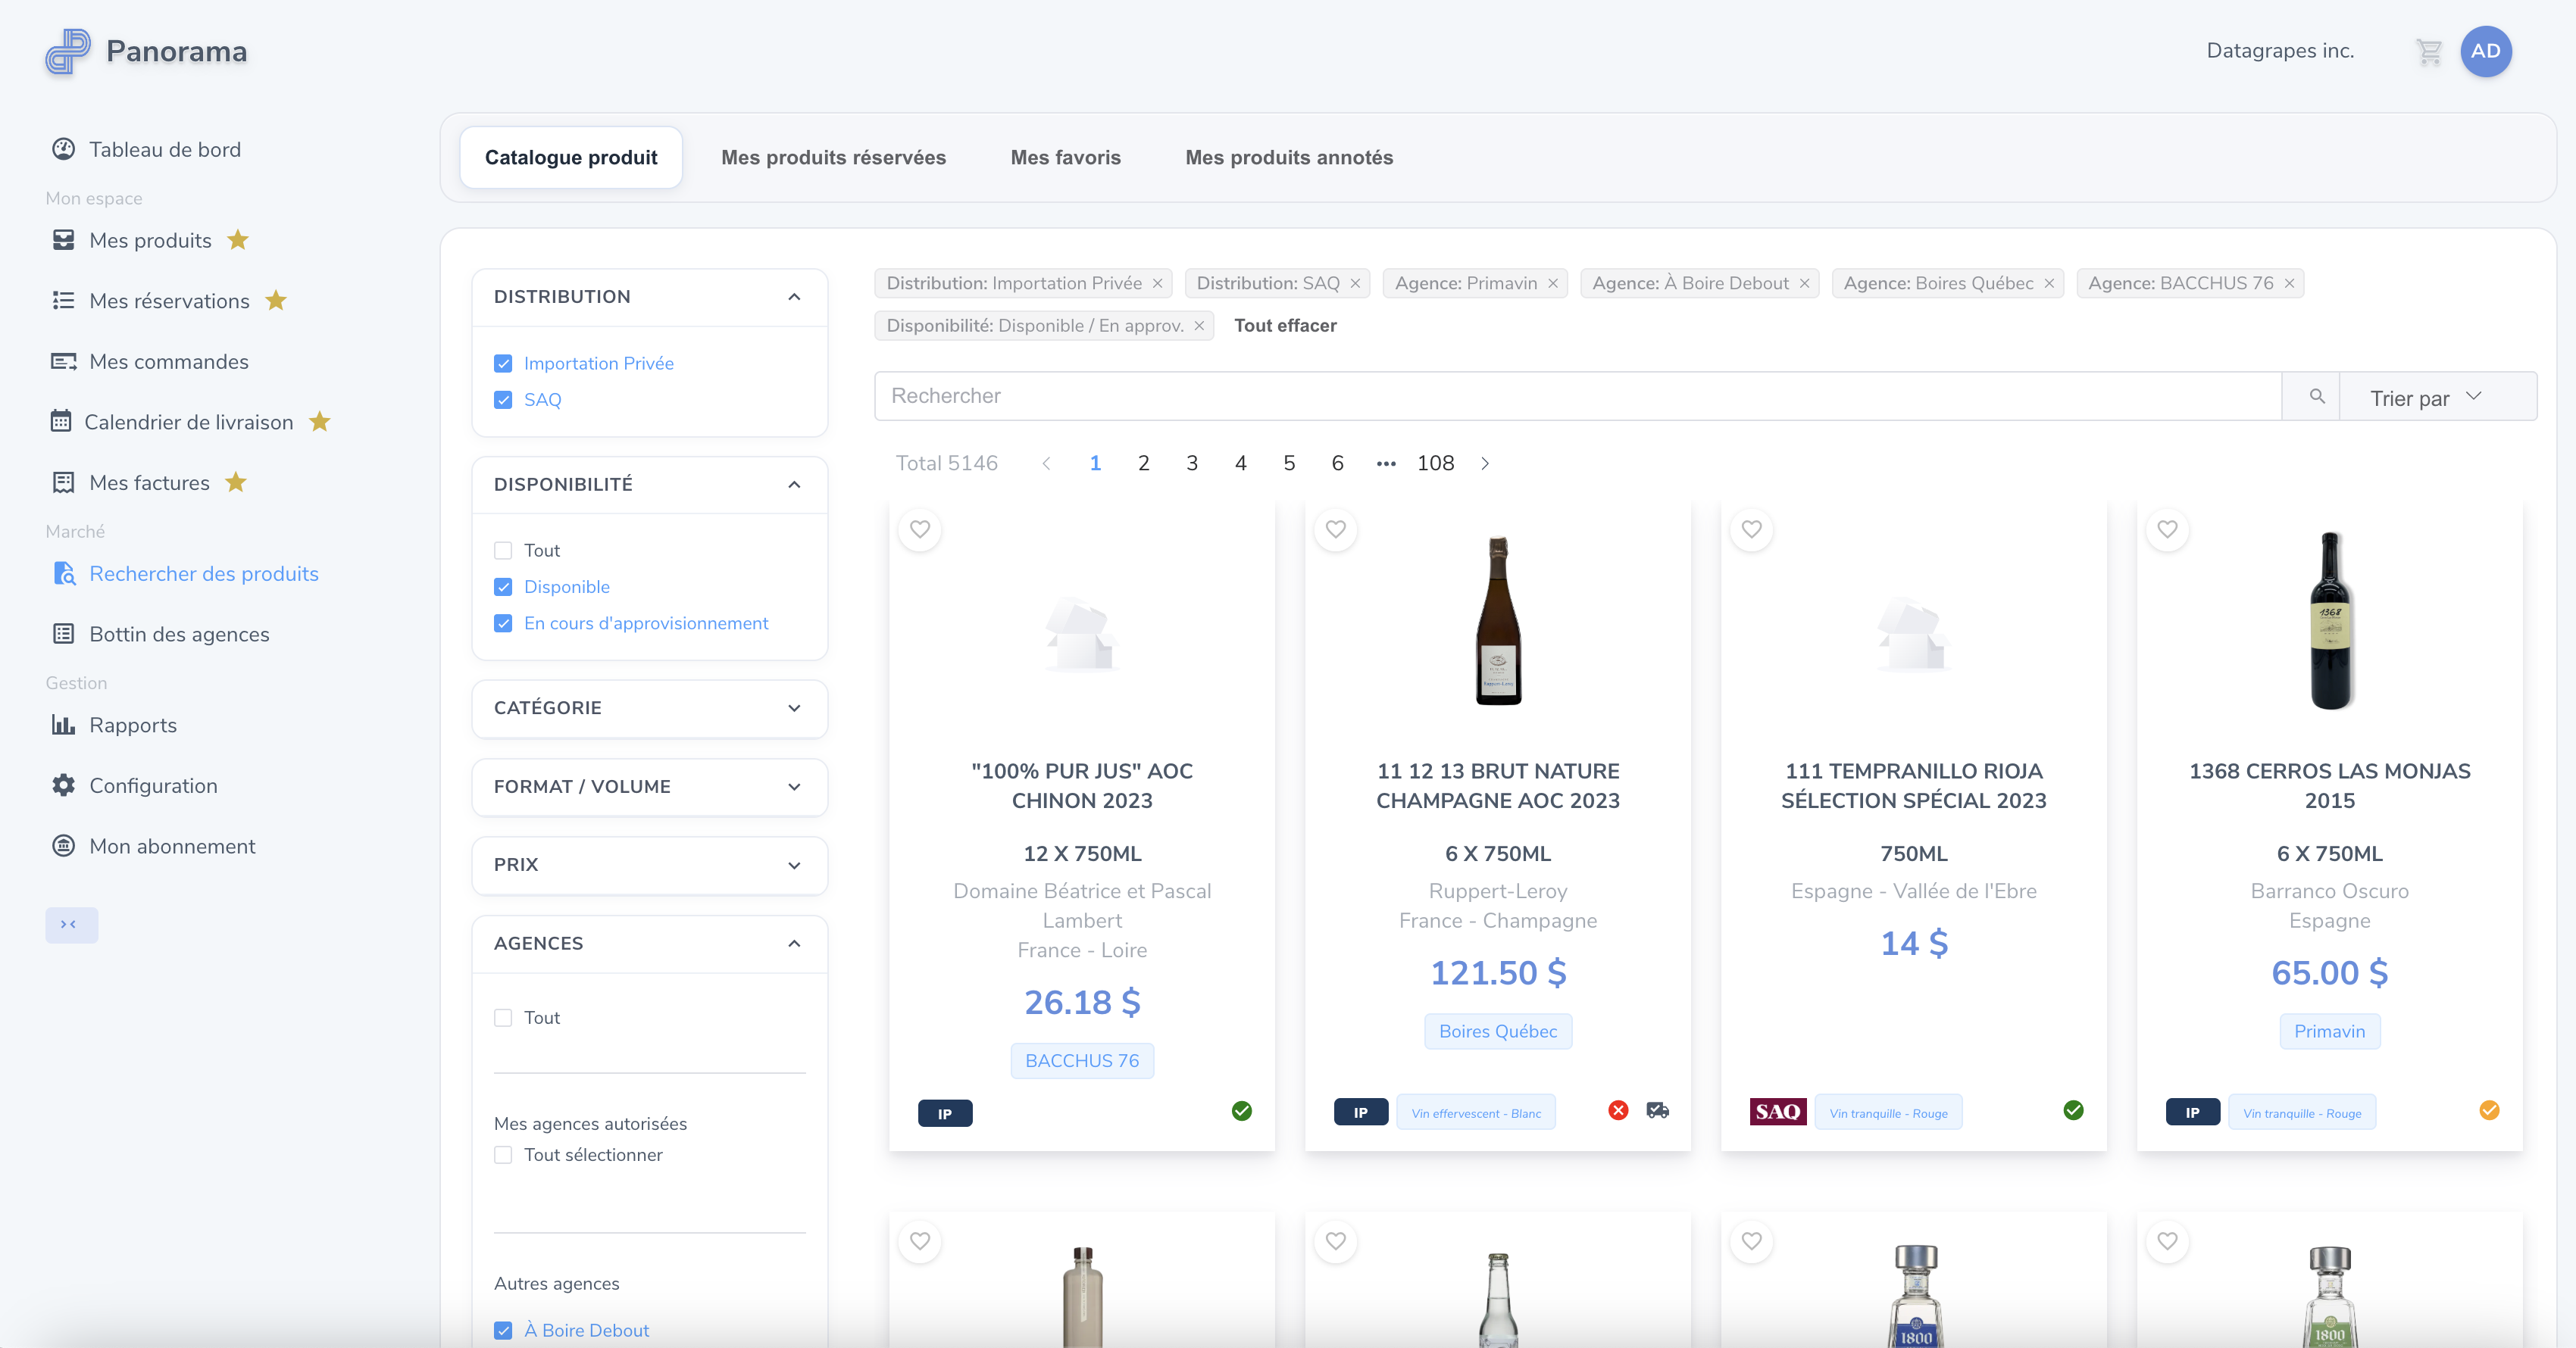This screenshot has height=1348, width=2576.
Task: Click the star next to Calendrier de livraison
Action: [320, 422]
